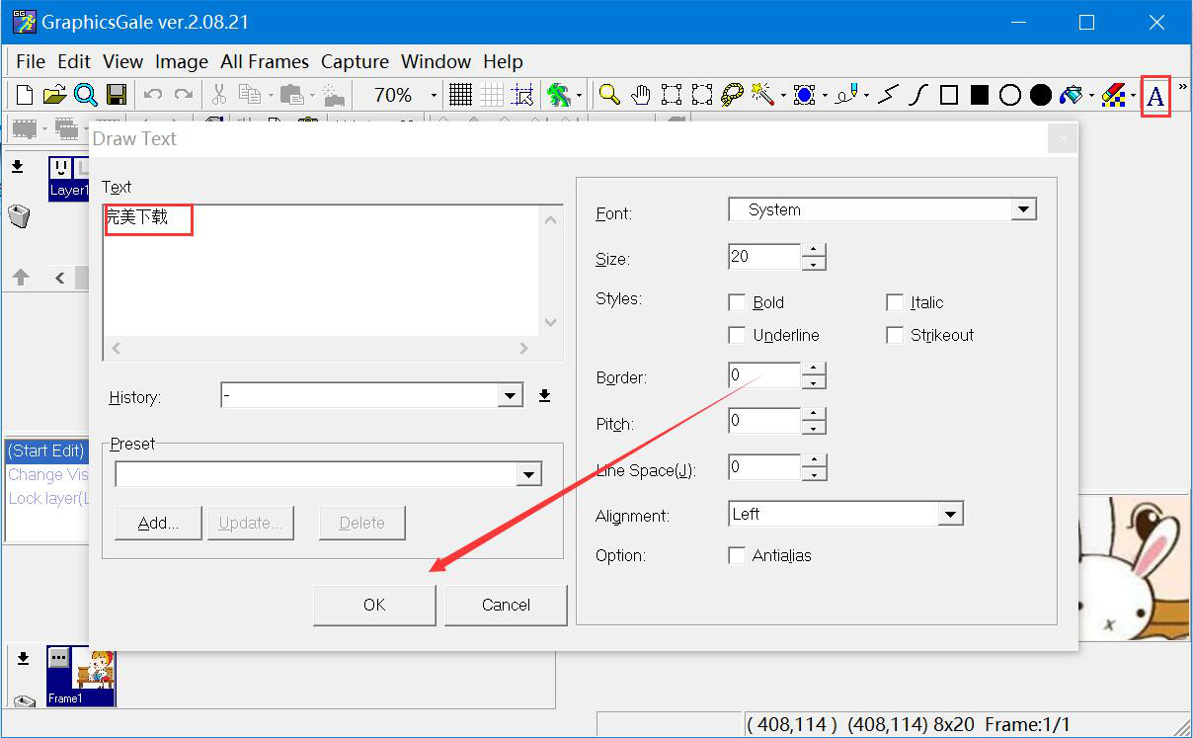Open the Capture menu

[355, 61]
